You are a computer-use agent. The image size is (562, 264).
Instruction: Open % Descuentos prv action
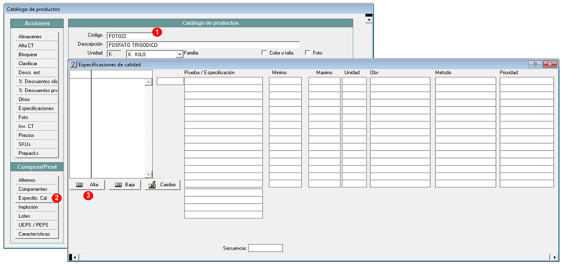tap(37, 90)
